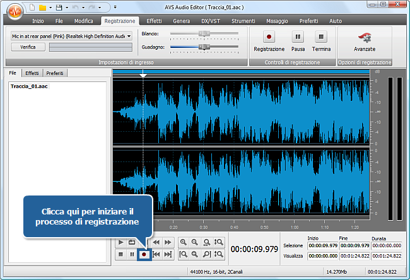410x280 pixels.
Task: Click the zoom in magnifier icon
Action: point(183,242)
